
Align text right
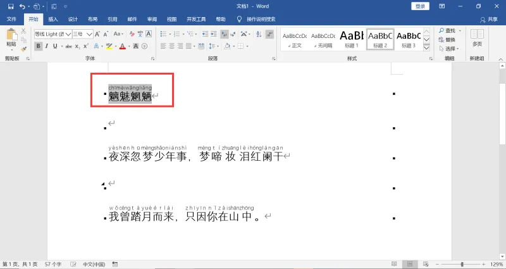point(180,46)
